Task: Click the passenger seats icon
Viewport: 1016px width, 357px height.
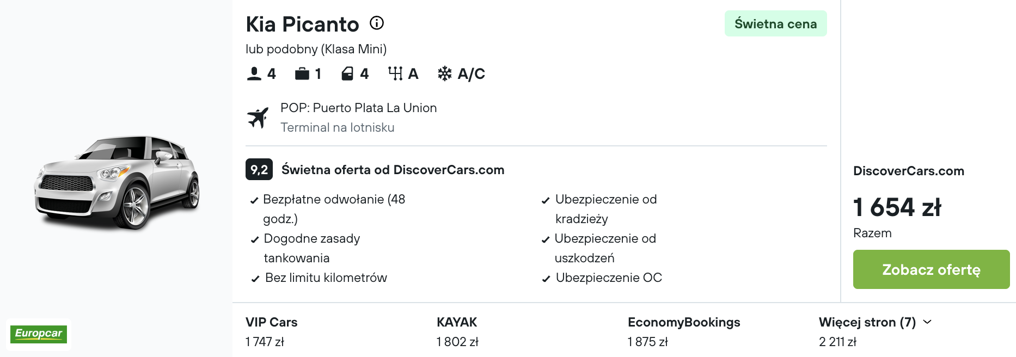Action: 254,73
